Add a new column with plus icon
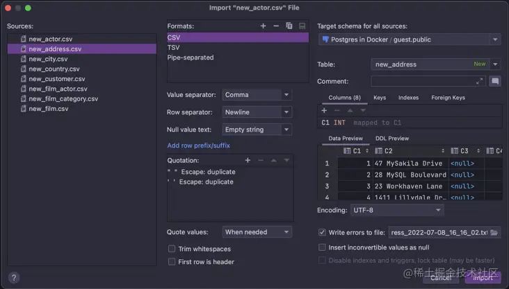Viewport: 509px width, 289px height. coord(324,110)
